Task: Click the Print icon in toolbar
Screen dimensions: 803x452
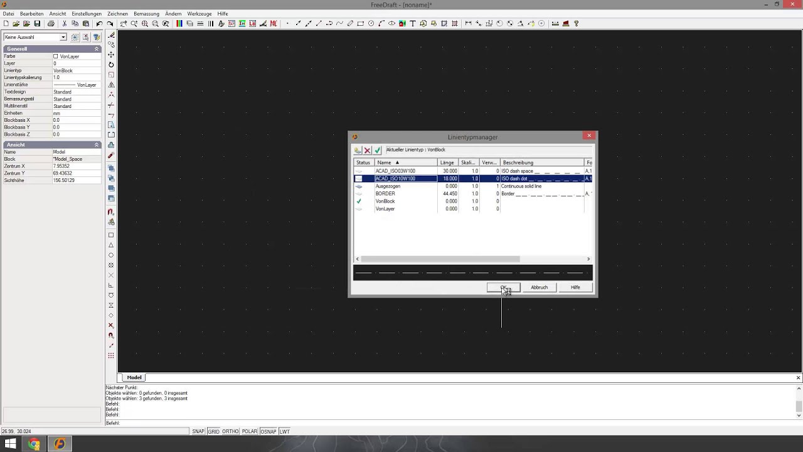Action: tap(51, 24)
